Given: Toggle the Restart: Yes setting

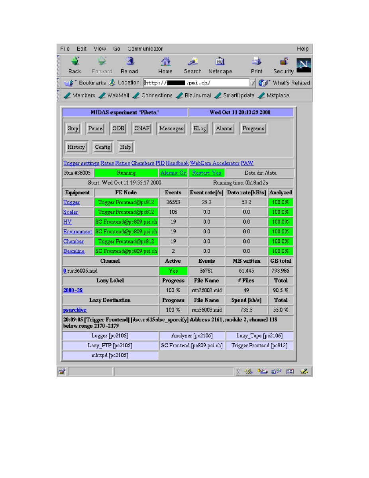Looking at the screenshot, I should point(206,173).
